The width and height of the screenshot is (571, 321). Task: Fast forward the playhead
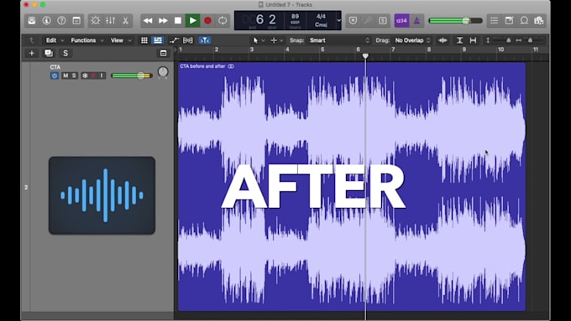pos(163,21)
